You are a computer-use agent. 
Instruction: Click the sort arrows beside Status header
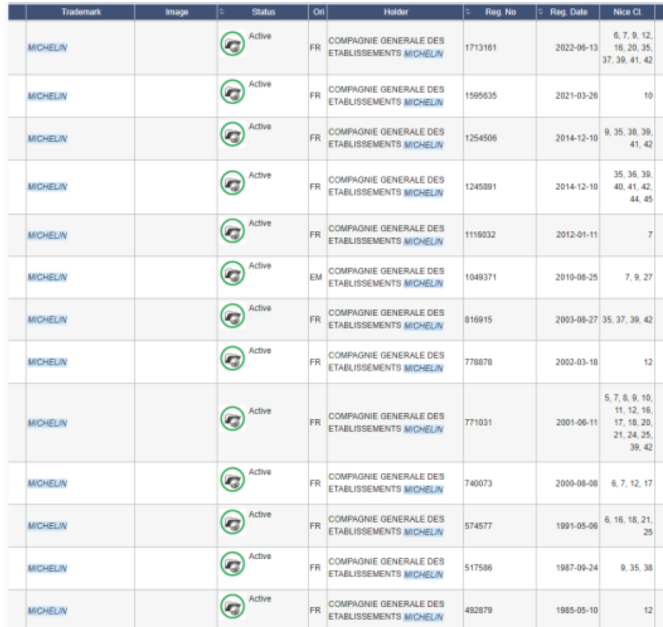coord(222,12)
